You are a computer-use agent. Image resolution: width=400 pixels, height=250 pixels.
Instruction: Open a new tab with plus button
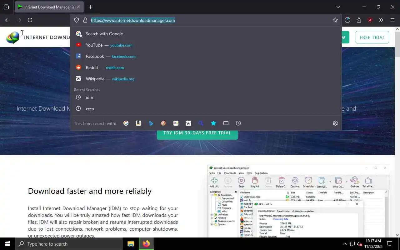90,7
